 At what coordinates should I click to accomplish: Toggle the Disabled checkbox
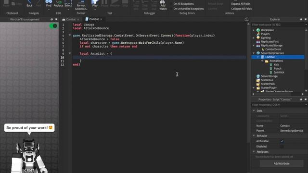click(x=282, y=147)
